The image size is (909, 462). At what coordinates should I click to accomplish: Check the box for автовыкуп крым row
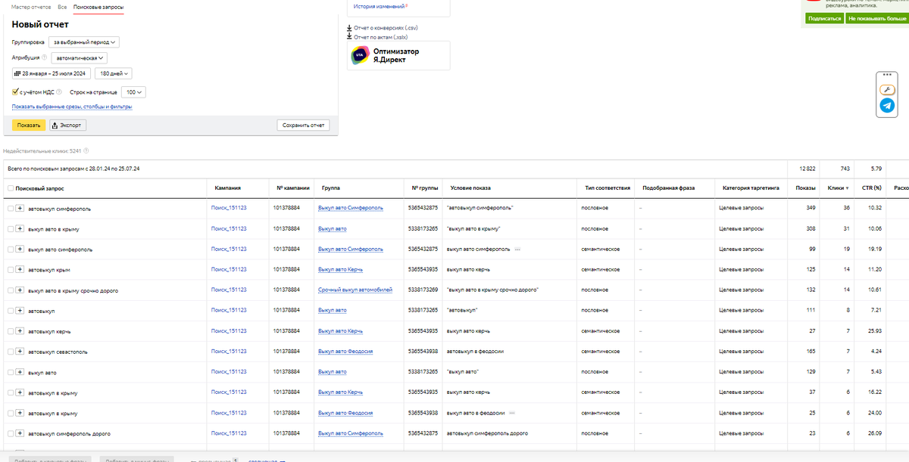pos(11,269)
